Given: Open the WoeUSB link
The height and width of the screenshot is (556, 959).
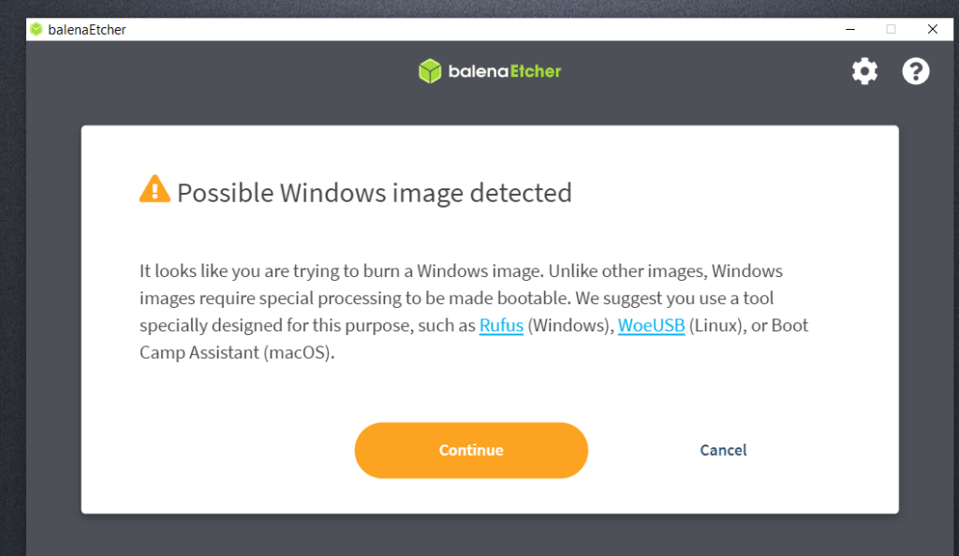Looking at the screenshot, I should pos(652,326).
